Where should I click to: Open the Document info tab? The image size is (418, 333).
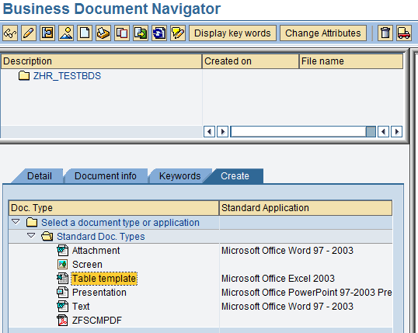click(106, 176)
